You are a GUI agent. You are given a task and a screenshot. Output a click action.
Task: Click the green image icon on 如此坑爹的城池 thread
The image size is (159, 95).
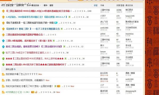[x=55, y=86]
